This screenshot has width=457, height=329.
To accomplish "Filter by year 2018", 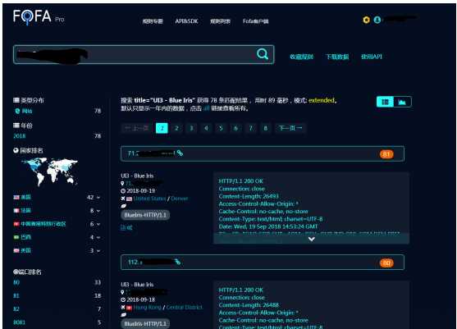I will (20, 136).
